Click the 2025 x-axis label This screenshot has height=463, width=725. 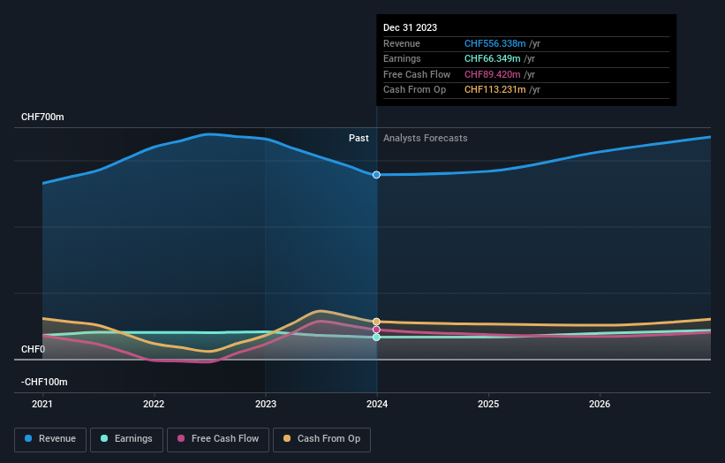488,404
